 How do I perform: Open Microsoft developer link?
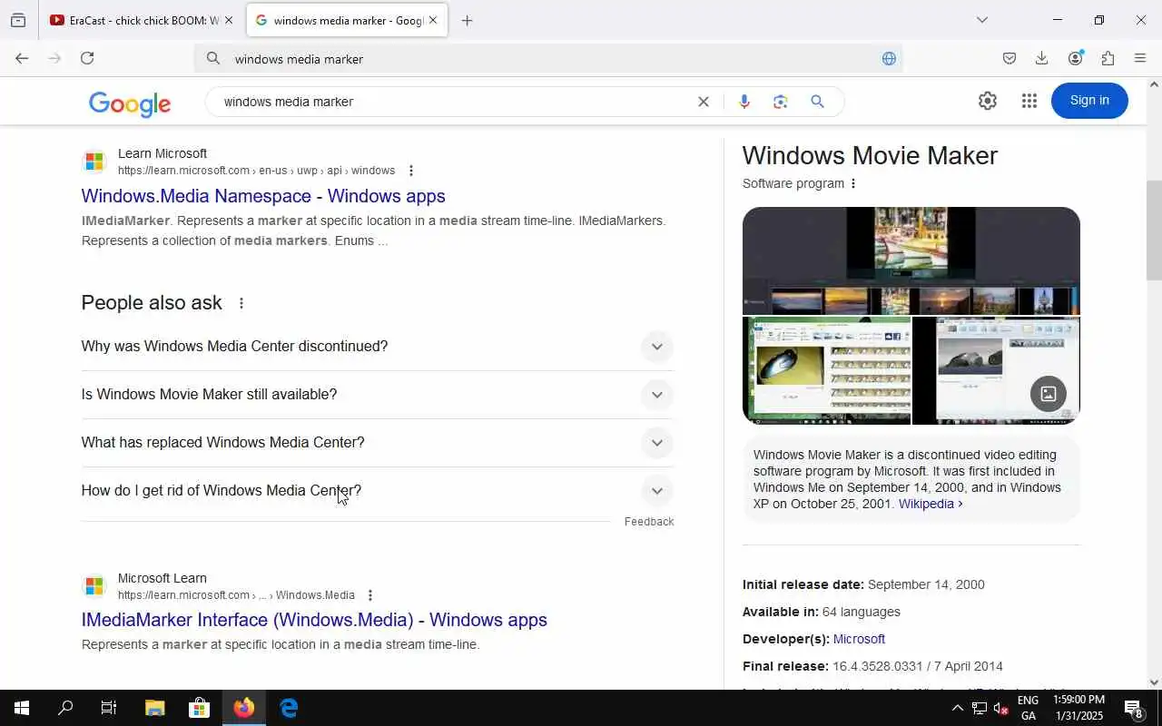tap(859, 639)
